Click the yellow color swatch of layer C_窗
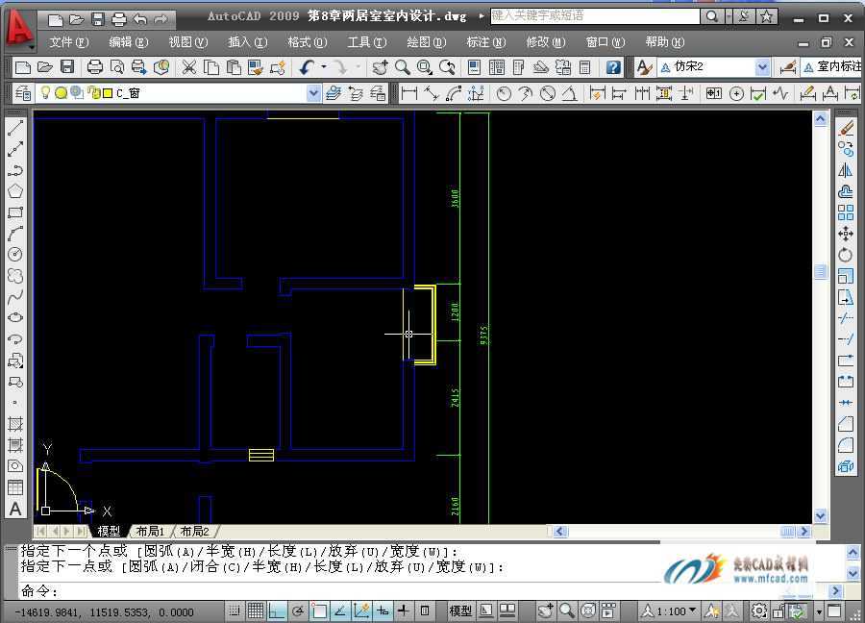 (108, 93)
